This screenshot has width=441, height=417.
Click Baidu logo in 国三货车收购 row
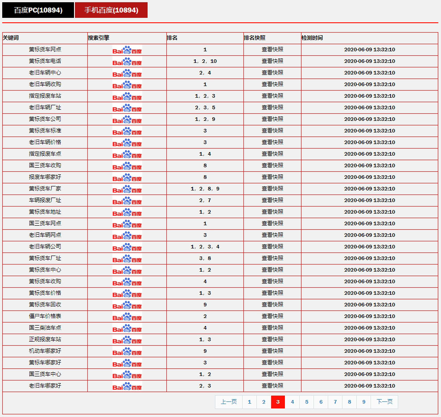(127, 166)
